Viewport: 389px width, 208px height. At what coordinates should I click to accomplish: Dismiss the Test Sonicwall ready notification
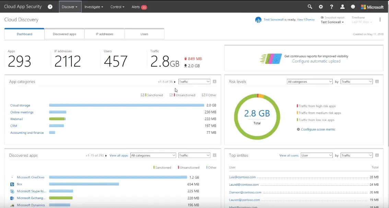coord(310,19)
